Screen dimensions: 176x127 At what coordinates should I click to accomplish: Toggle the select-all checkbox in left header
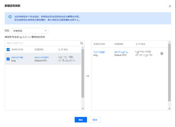(x=8, y=50)
